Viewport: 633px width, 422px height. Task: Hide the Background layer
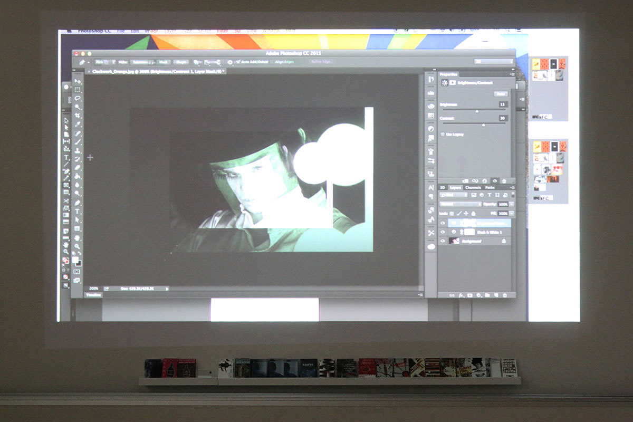pyautogui.click(x=443, y=241)
